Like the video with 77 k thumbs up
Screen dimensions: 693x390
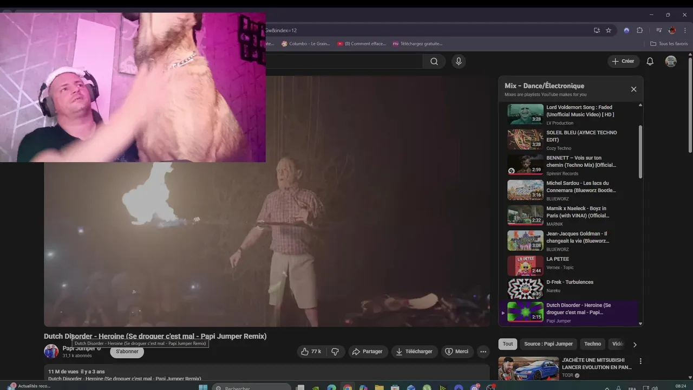(311, 352)
